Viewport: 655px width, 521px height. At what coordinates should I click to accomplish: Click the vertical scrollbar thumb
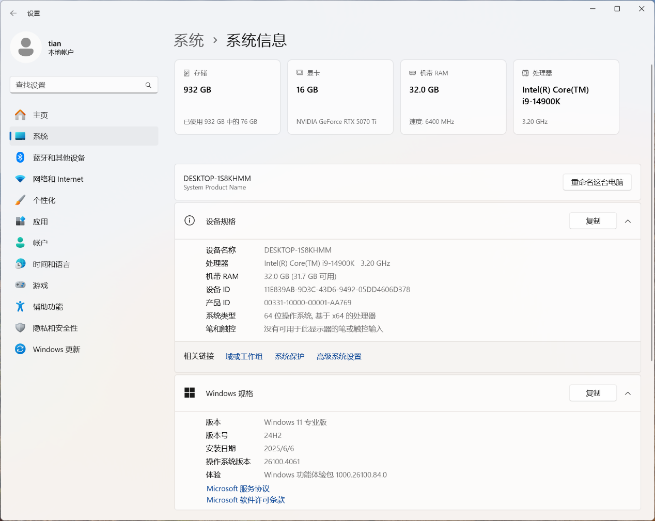coord(652,213)
